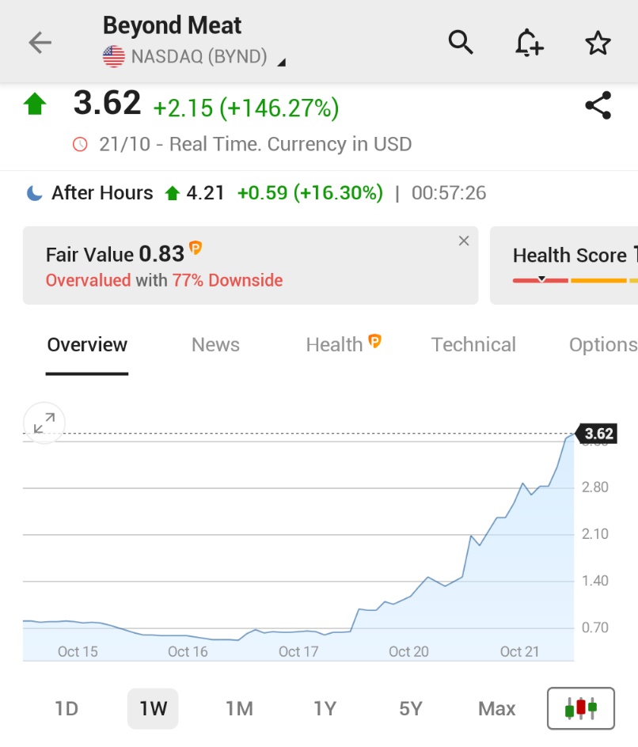Screen dimensions: 638x747
Task: Tap the Oct 20 date label
Action: (x=408, y=651)
